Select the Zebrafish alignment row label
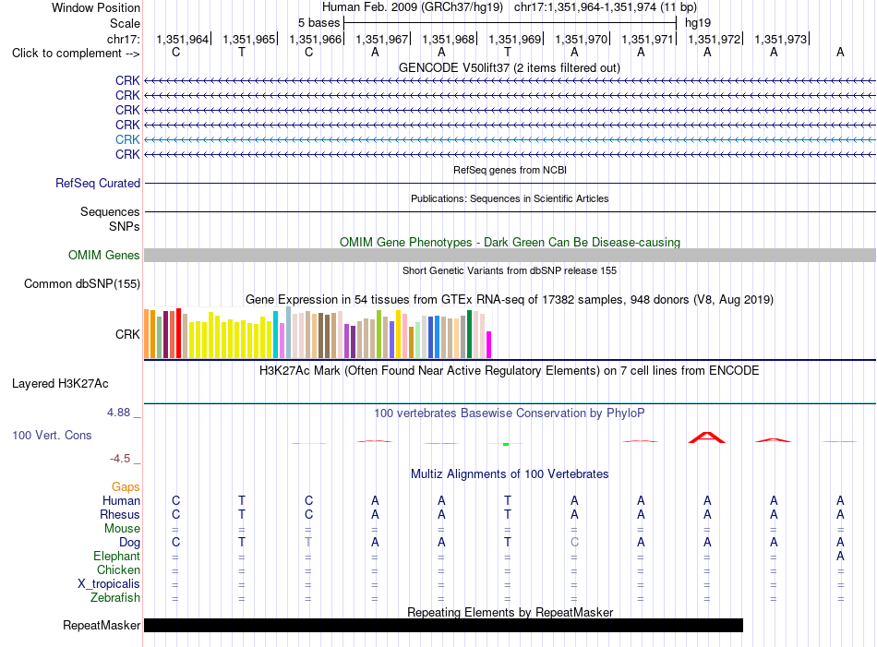 (x=115, y=598)
